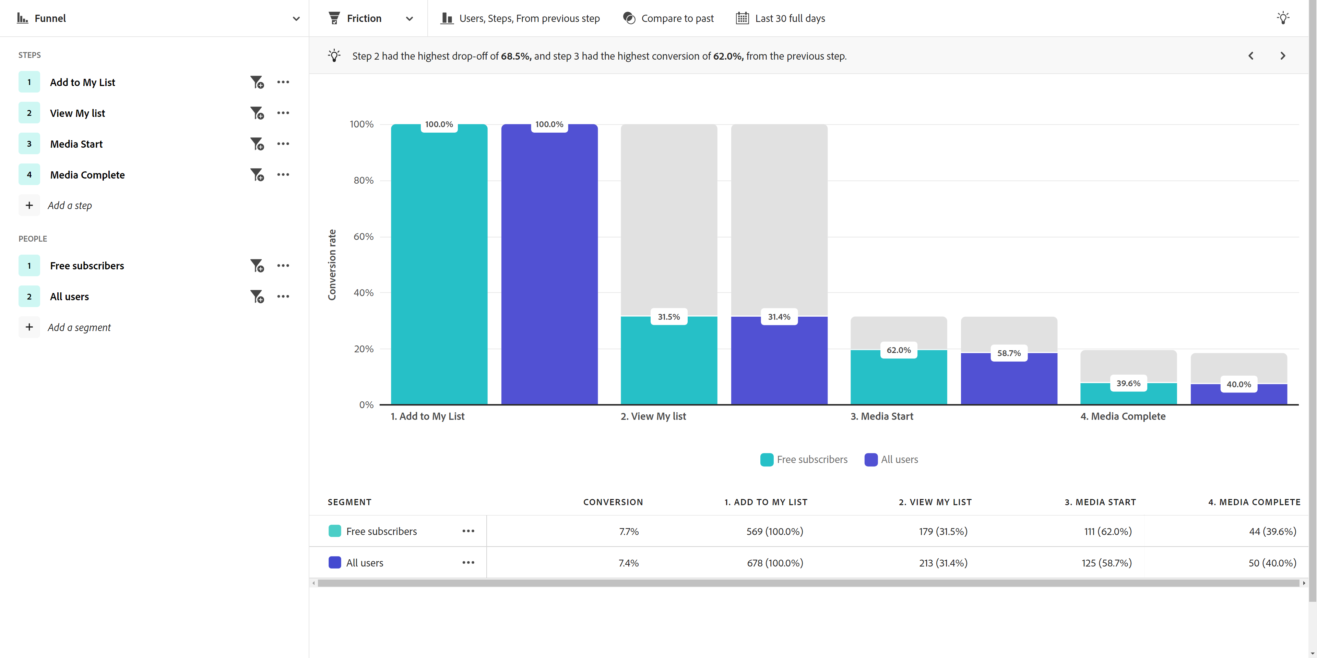This screenshot has width=1317, height=658.
Task: Go to next insight with right chevron
Action: (x=1282, y=56)
